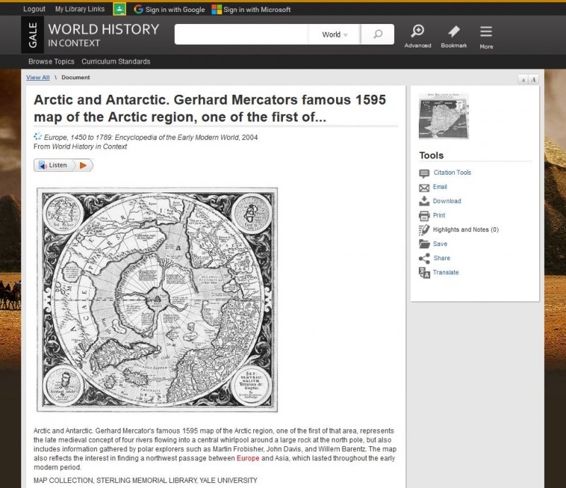The image size is (566, 488).
Task: Follow the red Europe link
Action: [248, 458]
